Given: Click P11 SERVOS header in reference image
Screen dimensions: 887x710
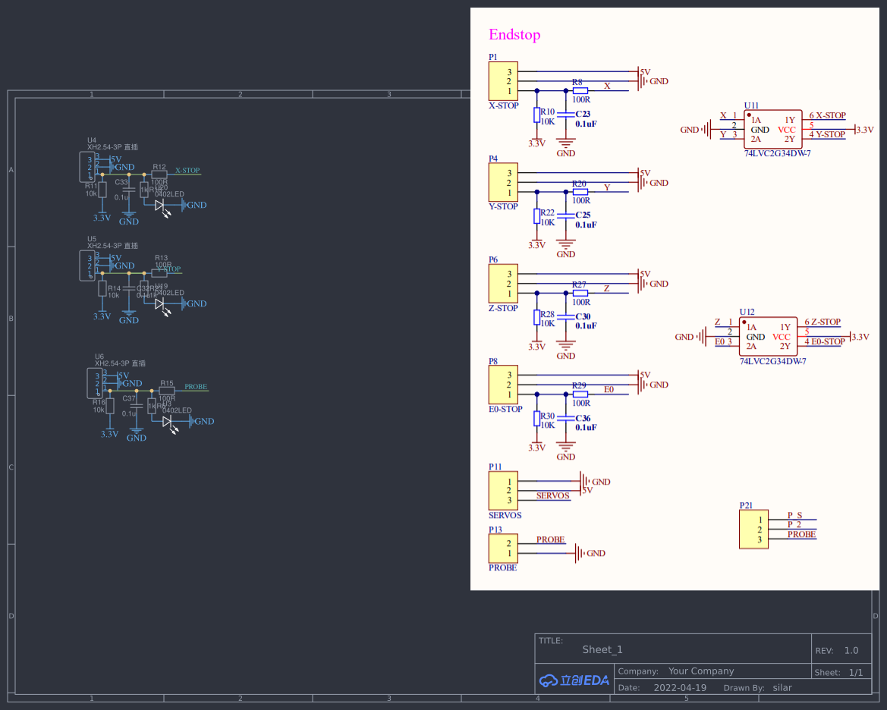Looking at the screenshot, I should (x=503, y=491).
